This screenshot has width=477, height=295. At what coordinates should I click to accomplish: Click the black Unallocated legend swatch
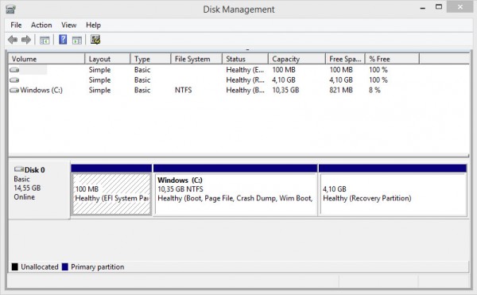[x=15, y=267]
